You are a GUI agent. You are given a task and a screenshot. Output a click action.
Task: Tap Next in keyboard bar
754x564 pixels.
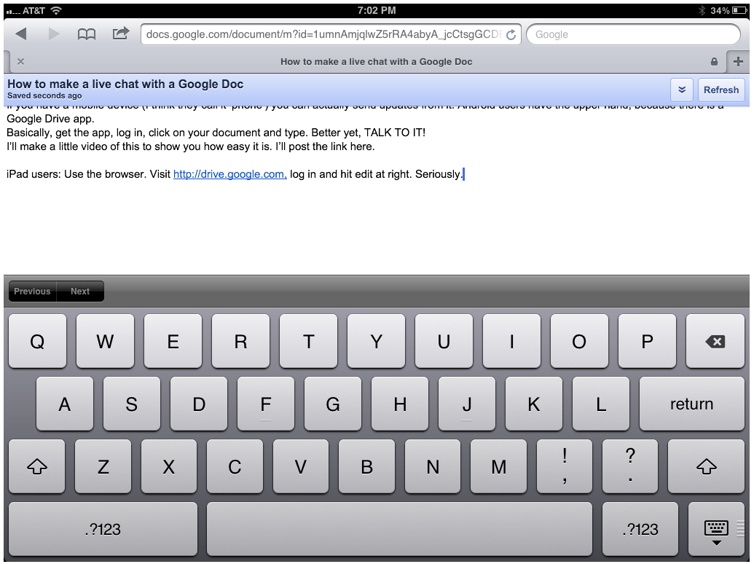point(80,291)
